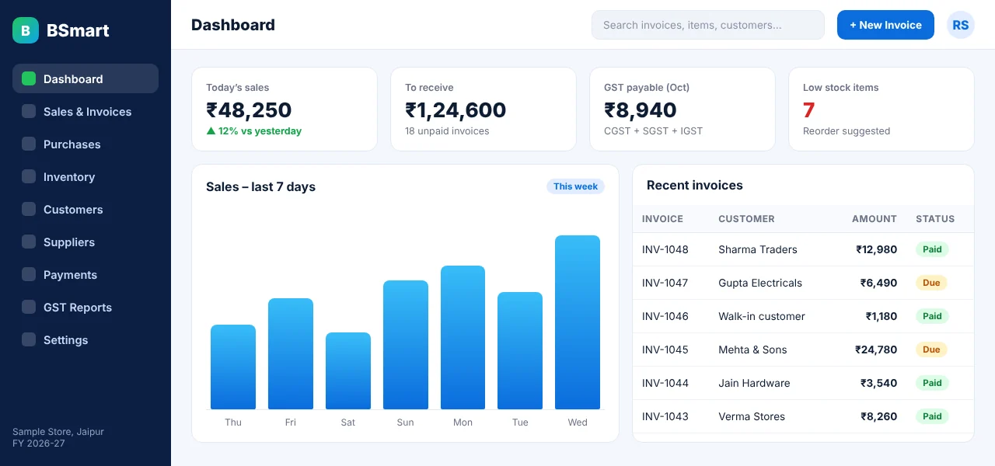The image size is (995, 466).
Task: Open the GST payable (Oct) card
Action: [x=683, y=109]
